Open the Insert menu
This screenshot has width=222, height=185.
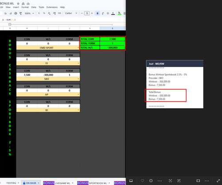coord(16,7)
